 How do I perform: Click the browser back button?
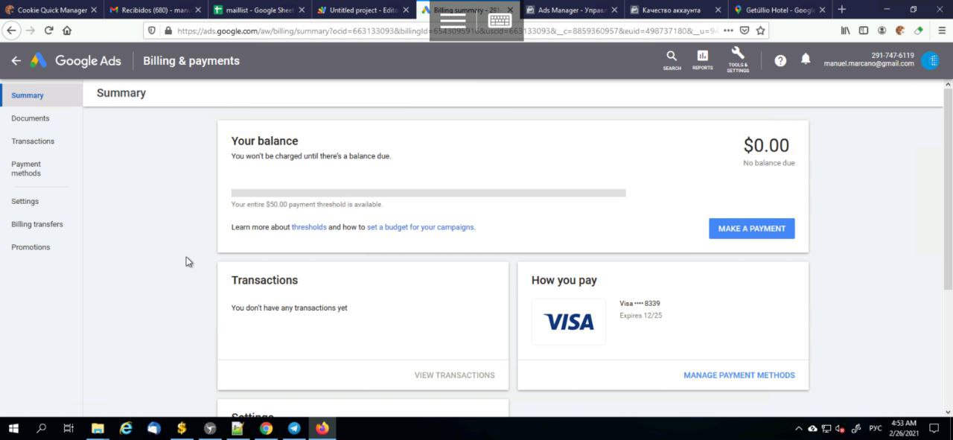[11, 31]
